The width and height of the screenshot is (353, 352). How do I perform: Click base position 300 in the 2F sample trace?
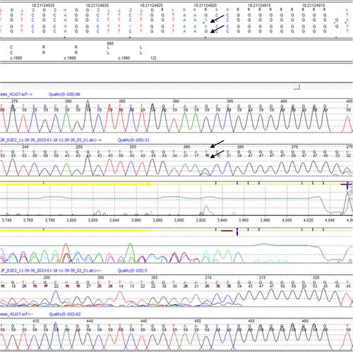pos(101,277)
